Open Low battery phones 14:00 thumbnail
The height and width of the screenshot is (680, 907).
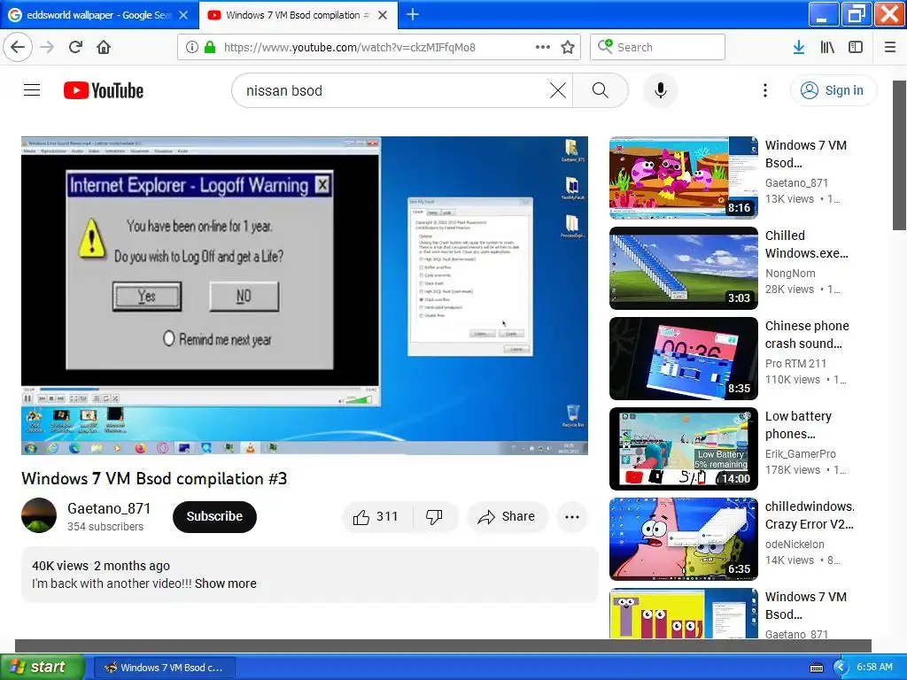click(x=683, y=449)
